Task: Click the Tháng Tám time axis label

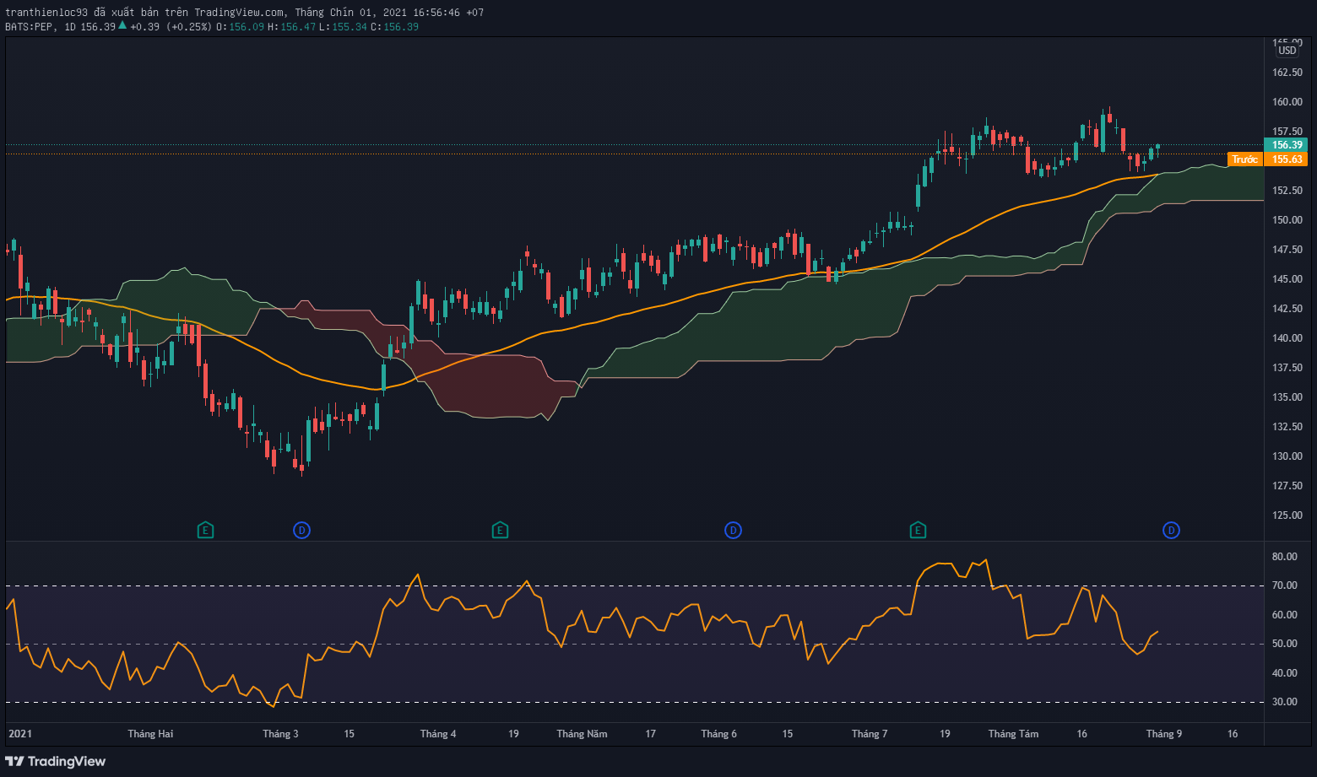Action: pos(1013,734)
